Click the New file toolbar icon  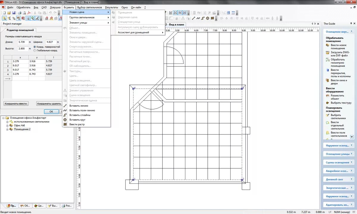4,13
